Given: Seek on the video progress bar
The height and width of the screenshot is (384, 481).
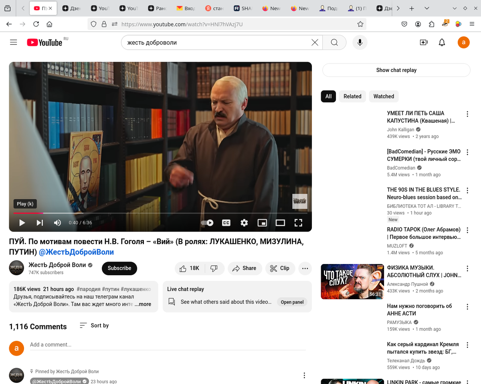Looking at the screenshot, I should tap(160, 213).
